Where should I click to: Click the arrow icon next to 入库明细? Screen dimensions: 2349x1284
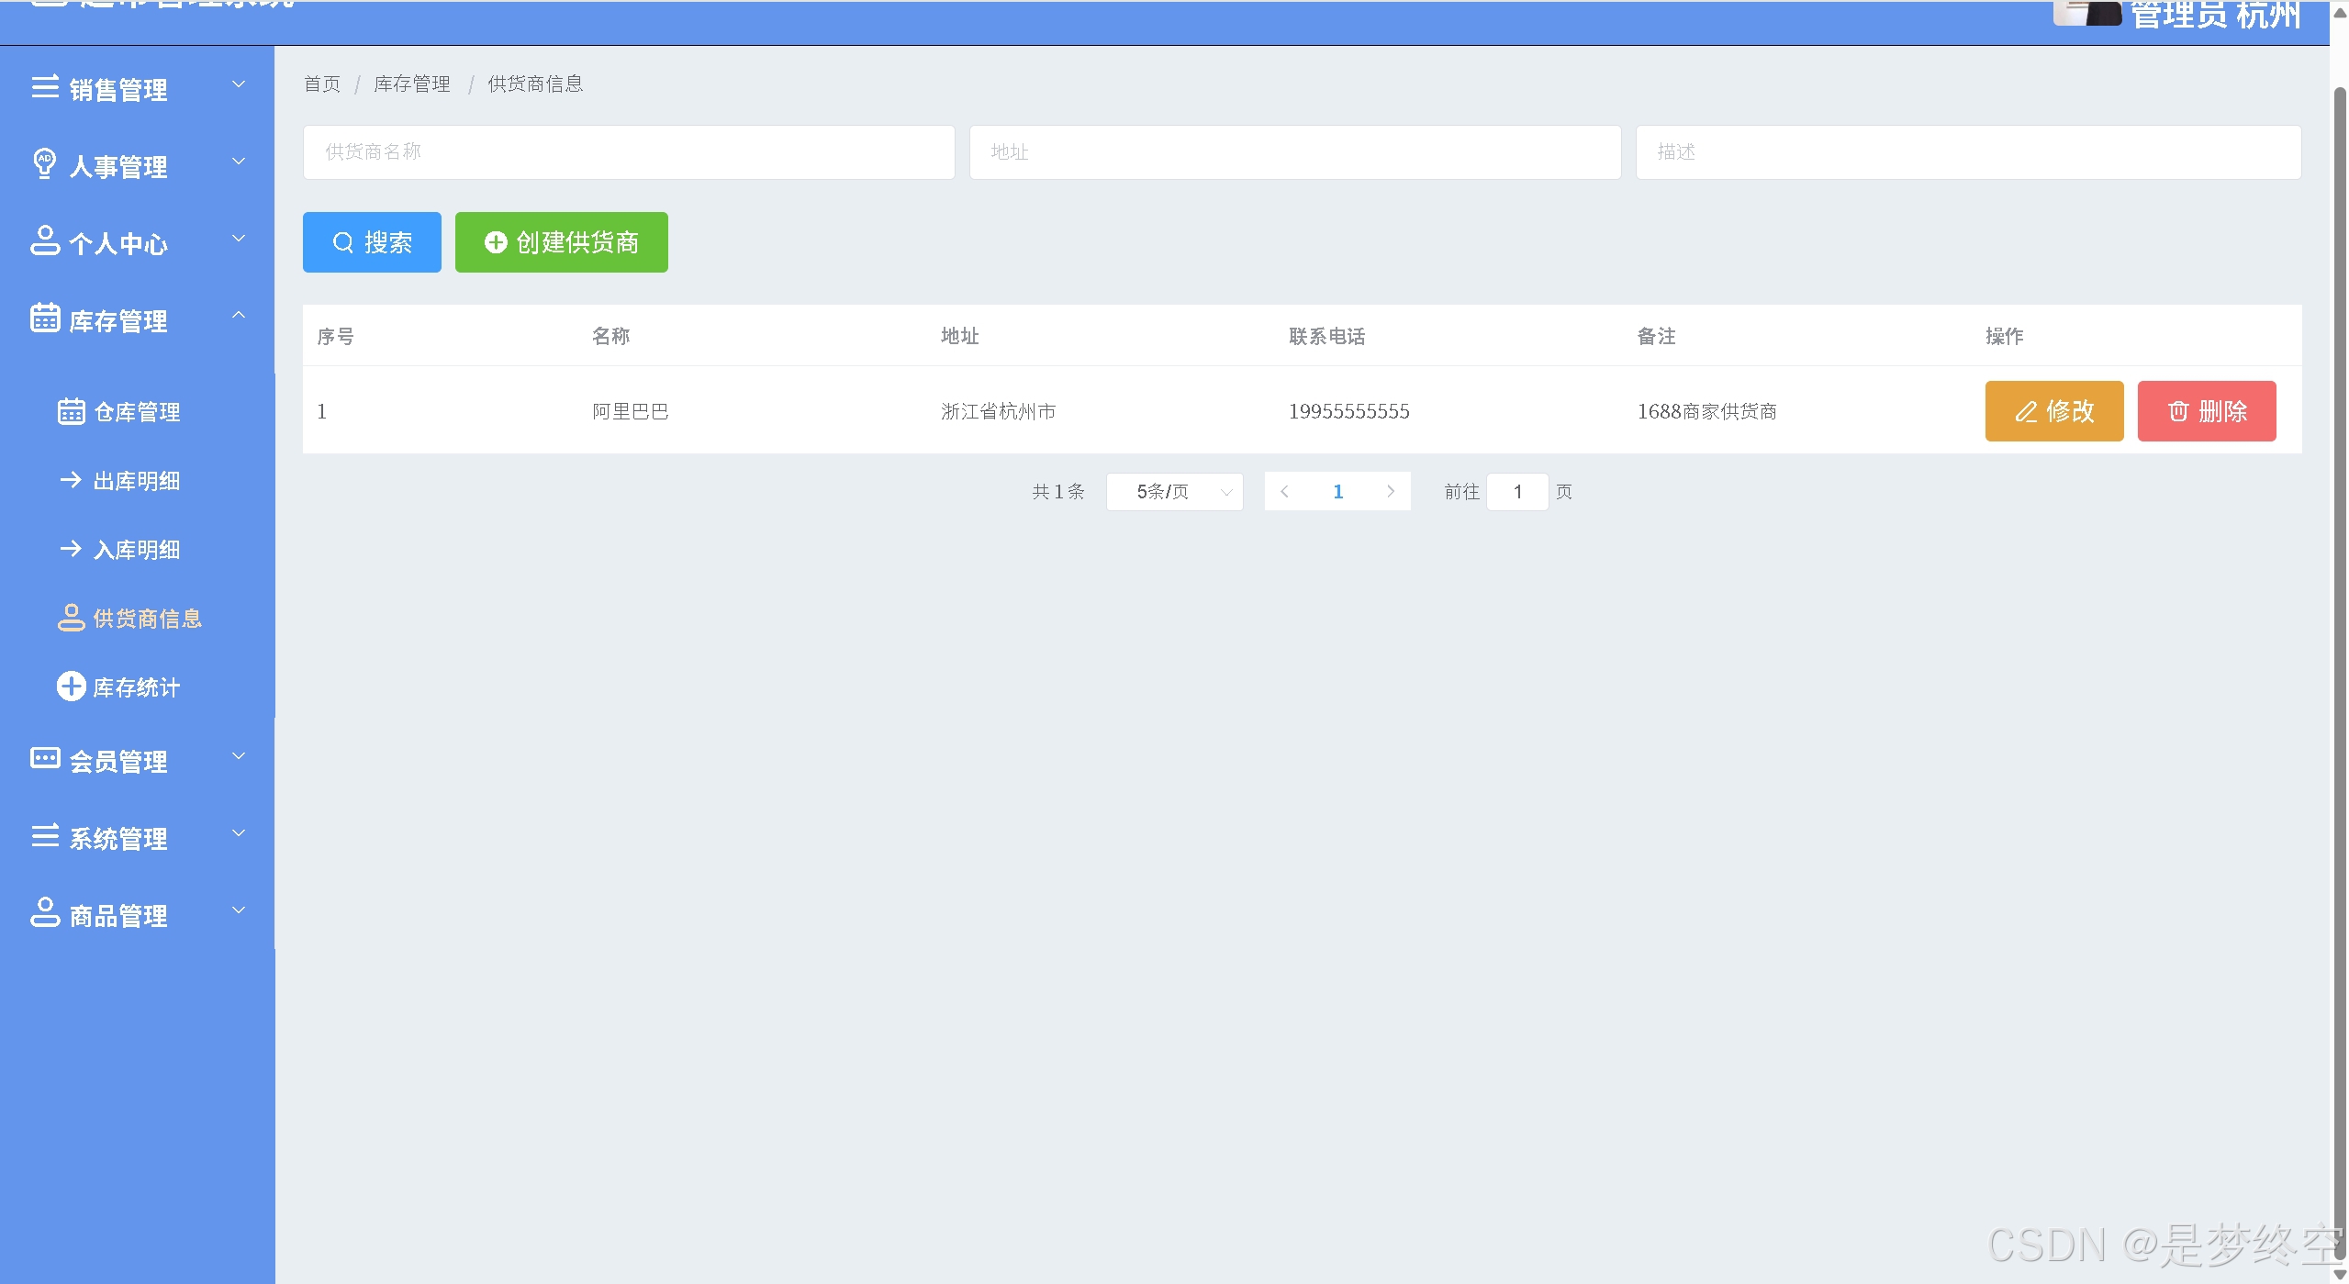pos(71,548)
